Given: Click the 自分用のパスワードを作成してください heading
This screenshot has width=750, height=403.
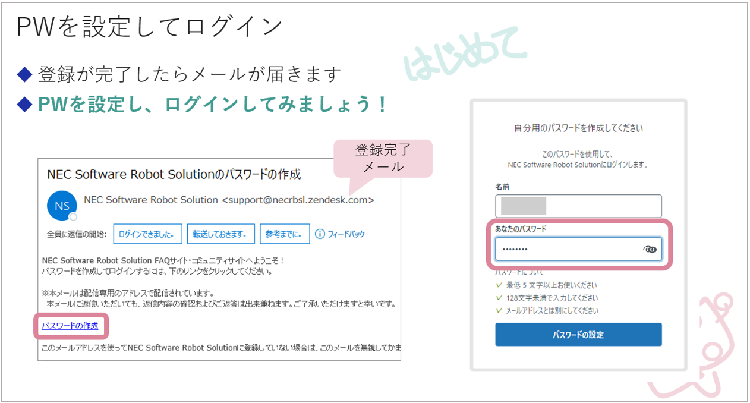Looking at the screenshot, I should [578, 128].
